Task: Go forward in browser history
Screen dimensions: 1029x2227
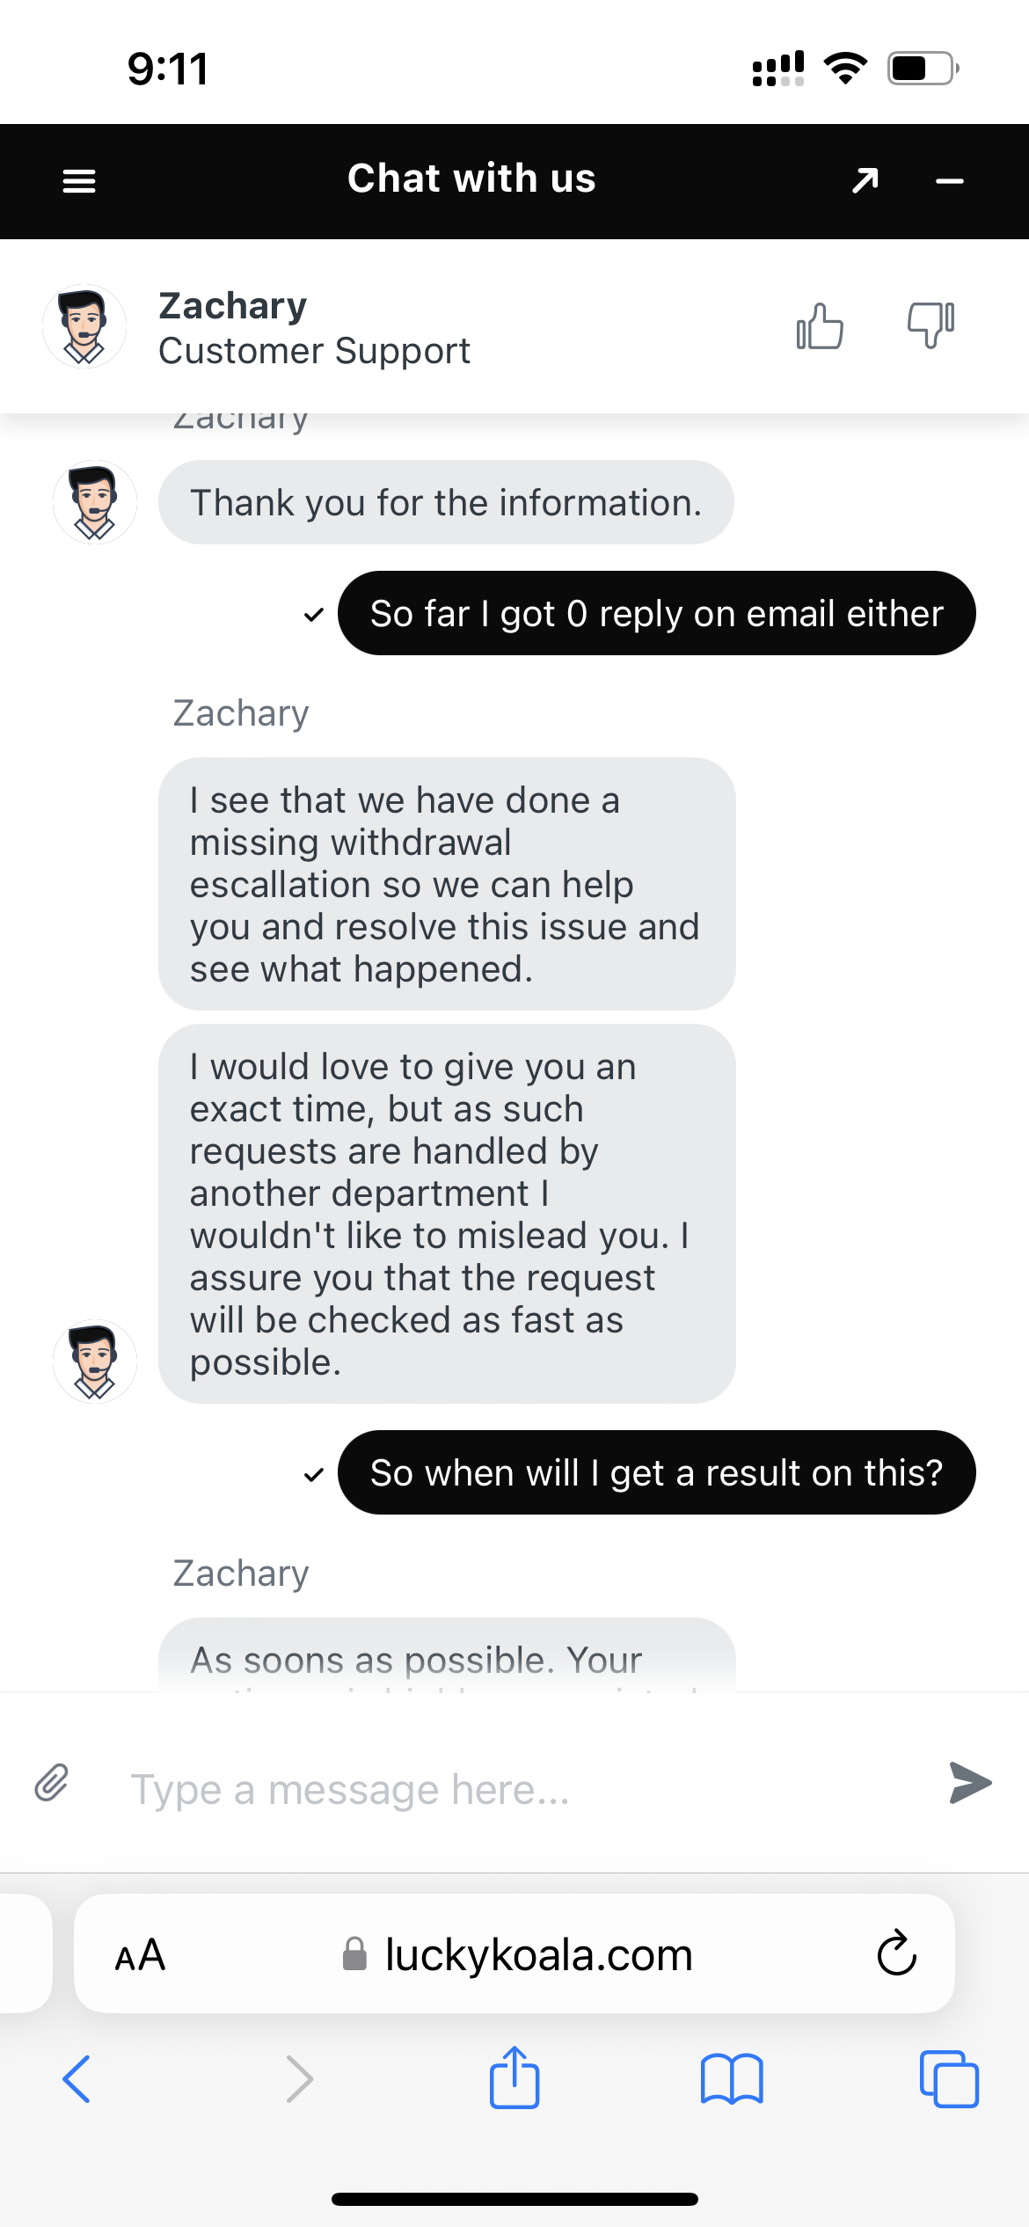Action: (x=299, y=2079)
